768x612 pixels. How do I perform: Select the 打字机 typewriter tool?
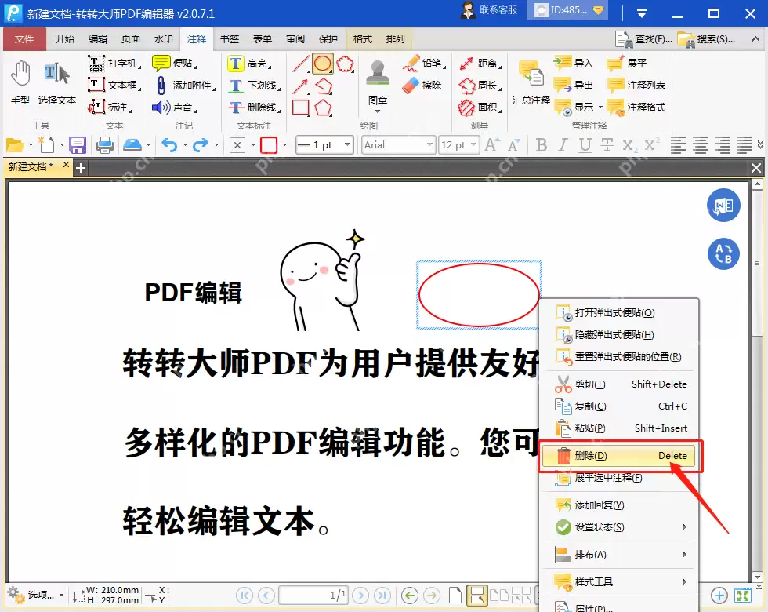coord(114,63)
